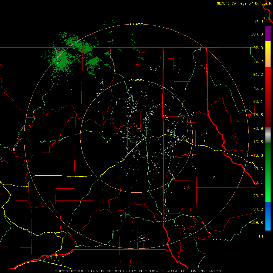Click the -94.2 velocity scale value
Viewport: 273px width, 273px height.
point(257,209)
